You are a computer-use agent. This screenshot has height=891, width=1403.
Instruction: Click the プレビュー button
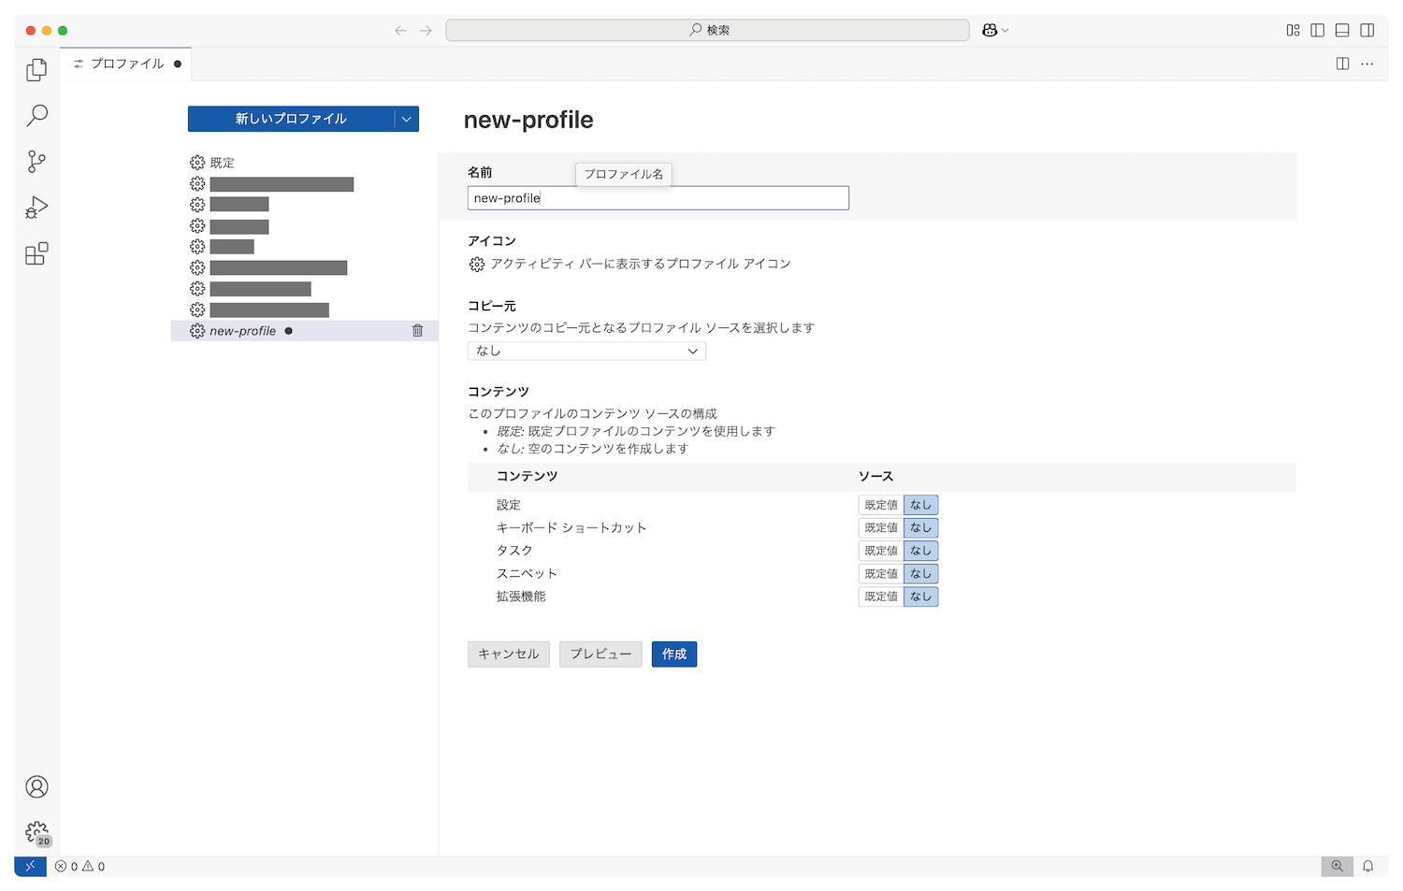(600, 654)
